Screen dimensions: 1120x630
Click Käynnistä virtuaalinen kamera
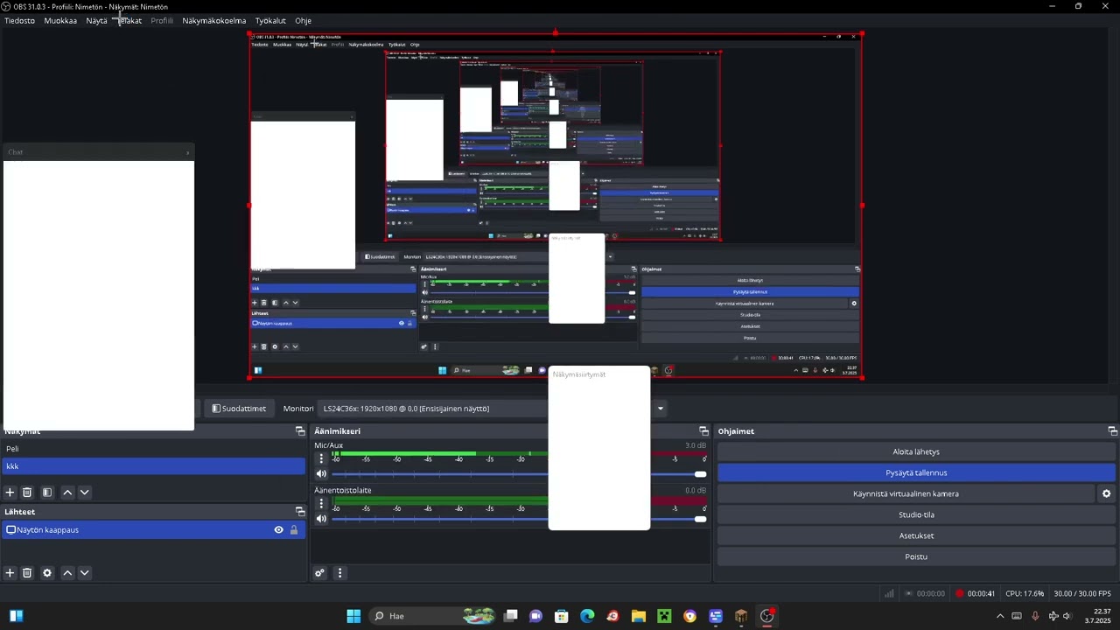point(906,493)
